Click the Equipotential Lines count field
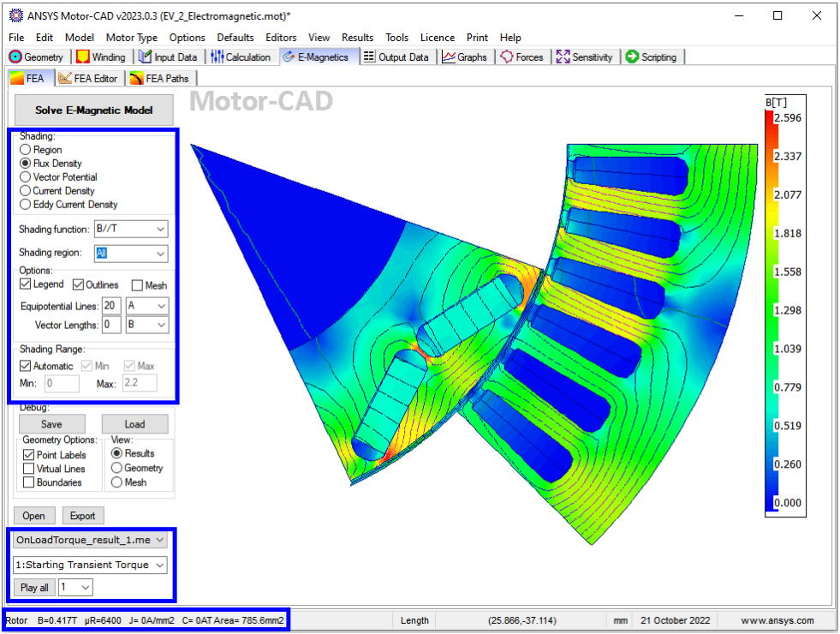The image size is (840, 634). point(111,306)
